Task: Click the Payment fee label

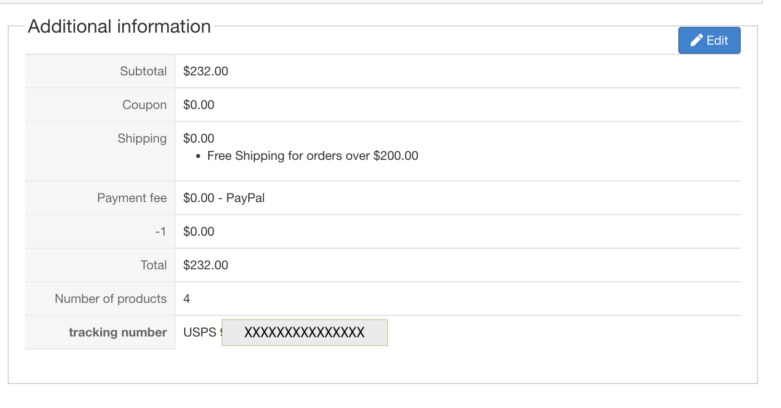Action: point(132,198)
